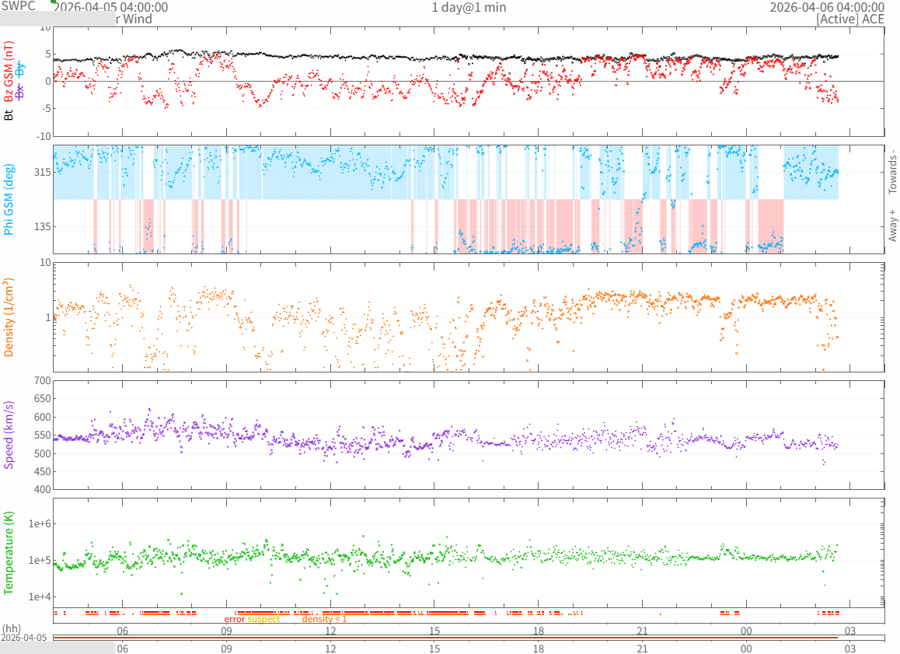Select the Speed (km/s) axis label
This screenshot has height=654, width=900.
9,435
